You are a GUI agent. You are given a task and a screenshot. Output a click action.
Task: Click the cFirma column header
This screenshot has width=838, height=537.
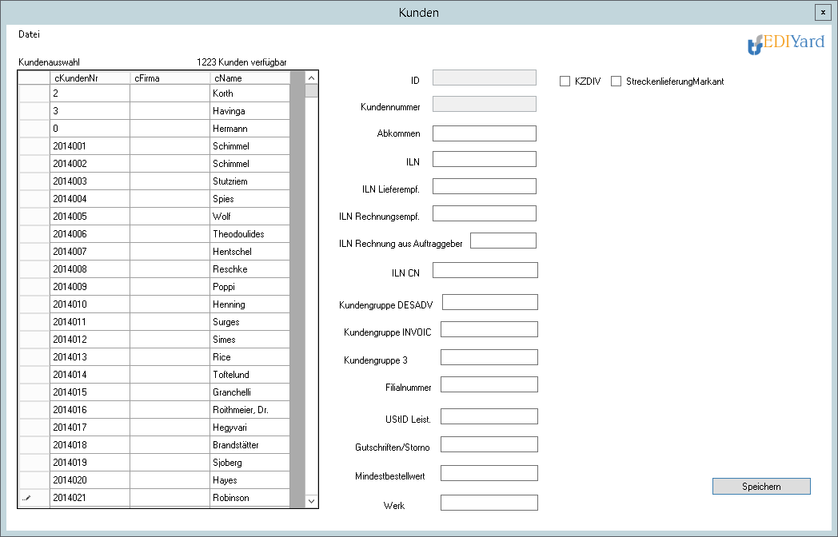point(170,78)
